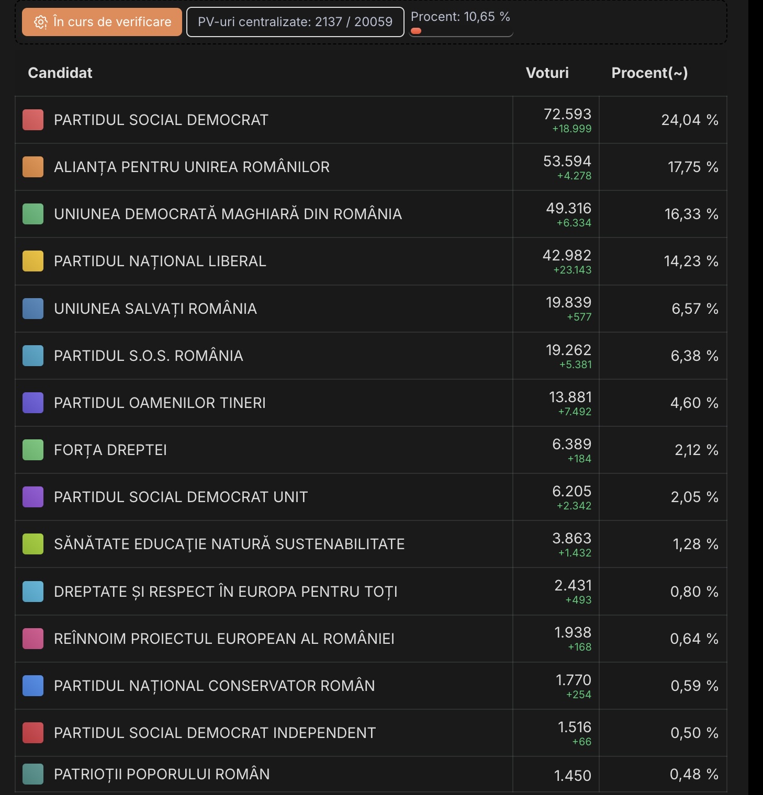
Task: Click blue swatch beside Uniunea Salvați România
Action: tap(33, 309)
